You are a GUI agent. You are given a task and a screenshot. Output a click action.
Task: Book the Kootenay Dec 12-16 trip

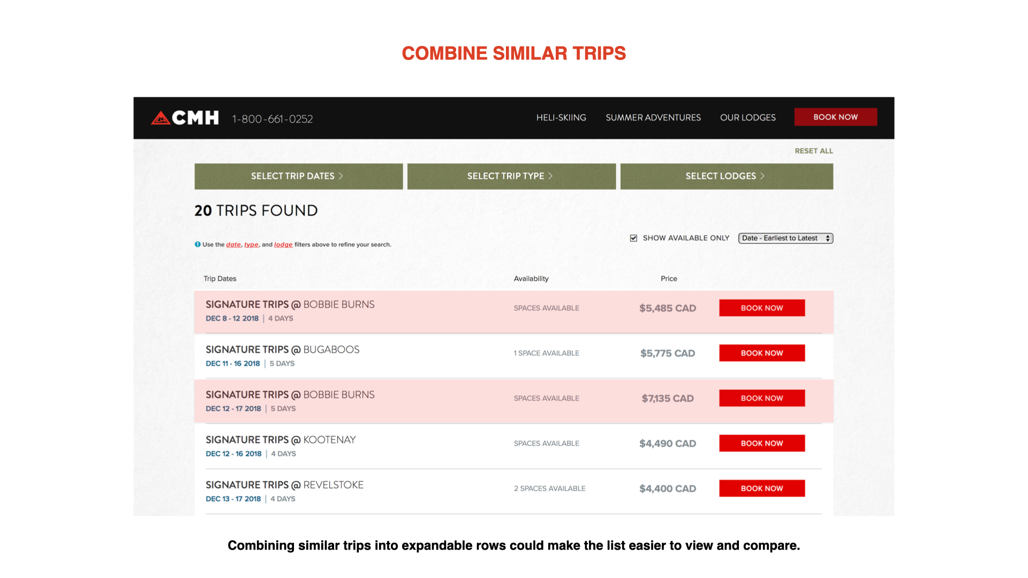click(761, 444)
